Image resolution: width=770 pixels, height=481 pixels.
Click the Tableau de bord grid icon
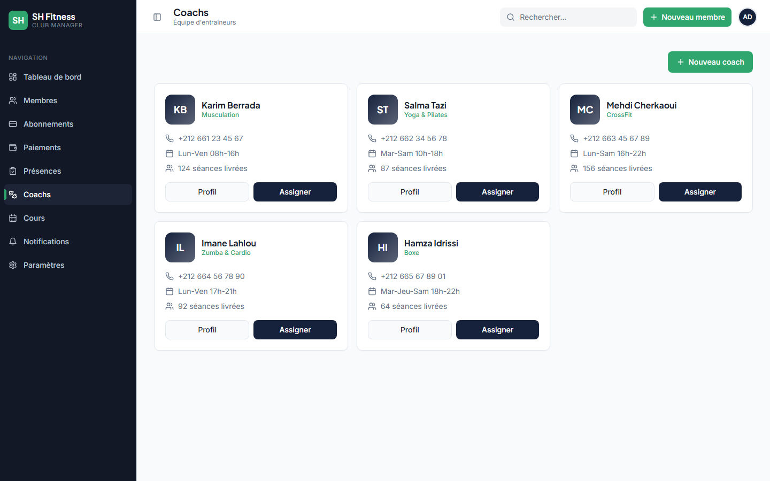coord(13,77)
